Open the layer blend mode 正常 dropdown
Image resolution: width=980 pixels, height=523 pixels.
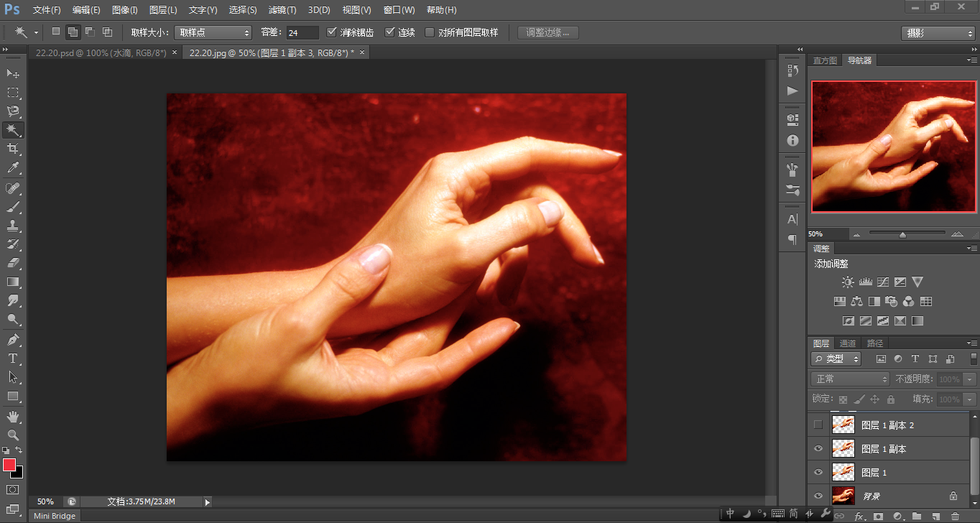(850, 379)
